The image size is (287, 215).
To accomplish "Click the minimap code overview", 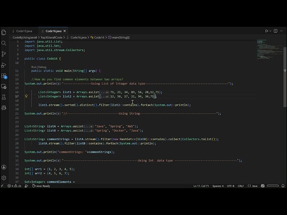I will coord(269,49).
